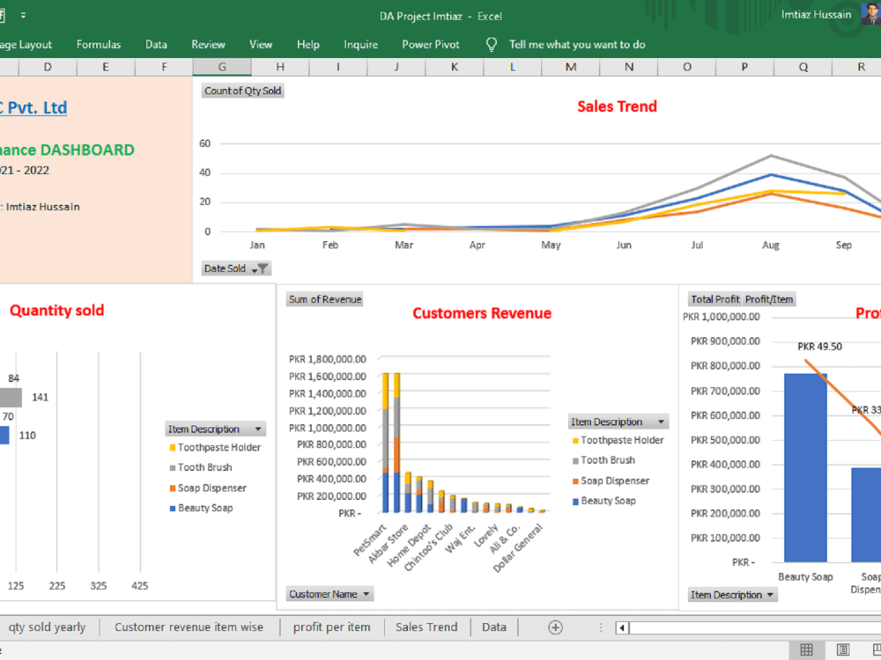The image size is (881, 660).
Task: Open Page Layout view from the status bar
Action: pyautogui.click(x=842, y=649)
